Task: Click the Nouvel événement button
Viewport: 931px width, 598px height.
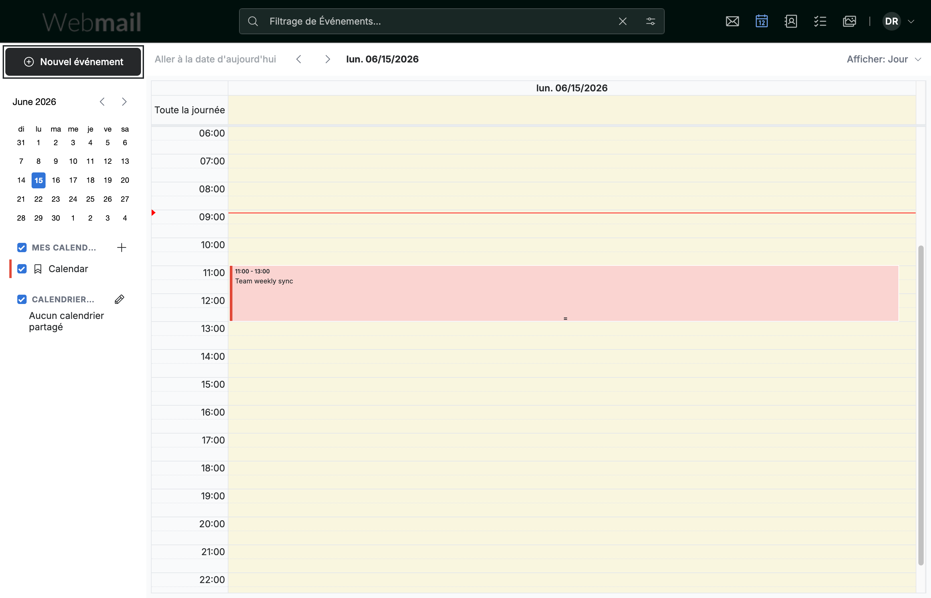Action: pos(73,62)
